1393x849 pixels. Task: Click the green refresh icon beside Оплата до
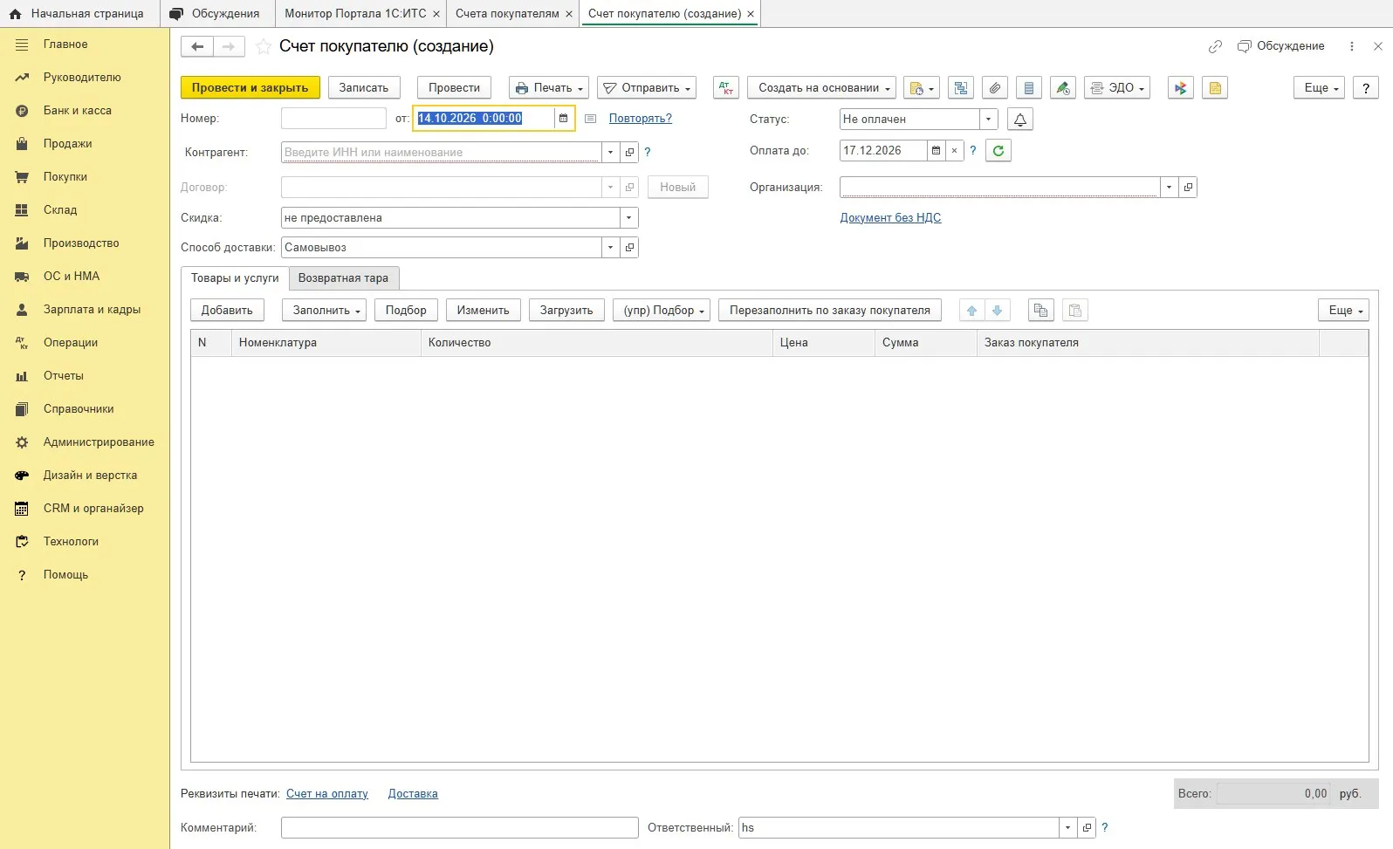pyautogui.click(x=998, y=150)
